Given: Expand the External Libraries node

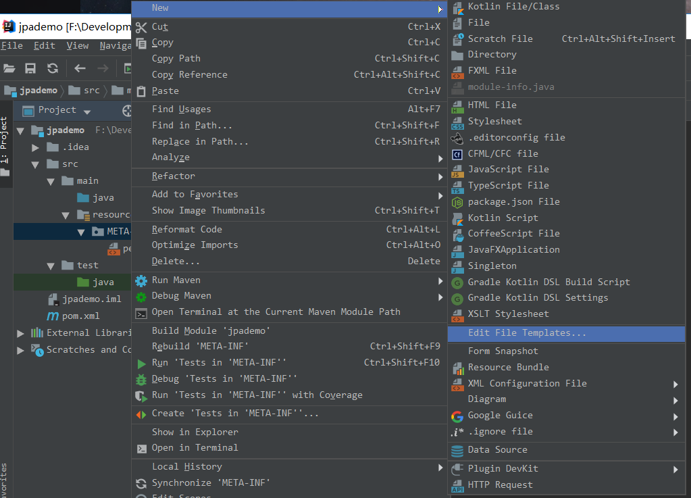Looking at the screenshot, I should coord(20,333).
